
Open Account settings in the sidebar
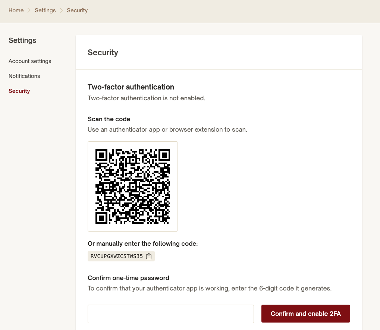click(x=29, y=61)
